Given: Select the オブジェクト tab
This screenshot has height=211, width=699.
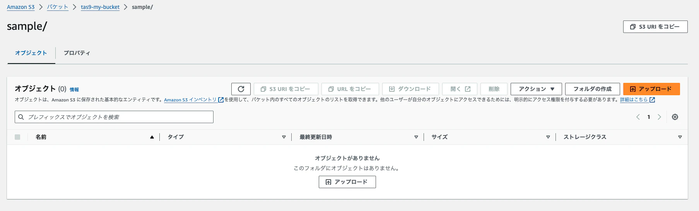Looking at the screenshot, I should pos(31,53).
